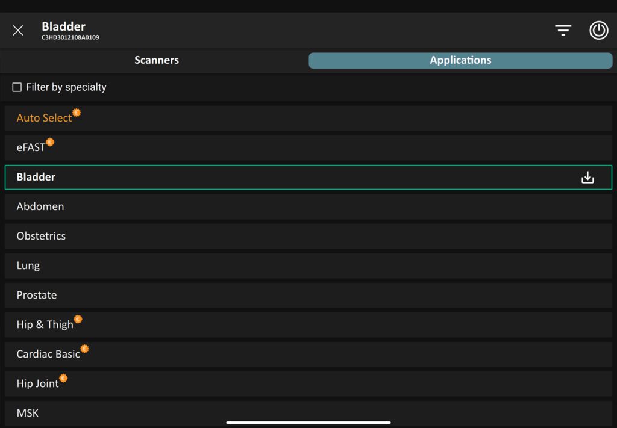The height and width of the screenshot is (428, 617).
Task: Pick the Obstetrics application from list
Action: coord(41,236)
